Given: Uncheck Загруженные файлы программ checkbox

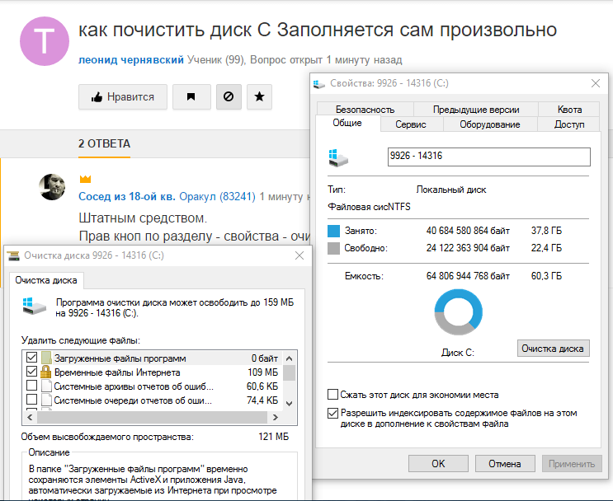Looking at the screenshot, I should point(31,358).
